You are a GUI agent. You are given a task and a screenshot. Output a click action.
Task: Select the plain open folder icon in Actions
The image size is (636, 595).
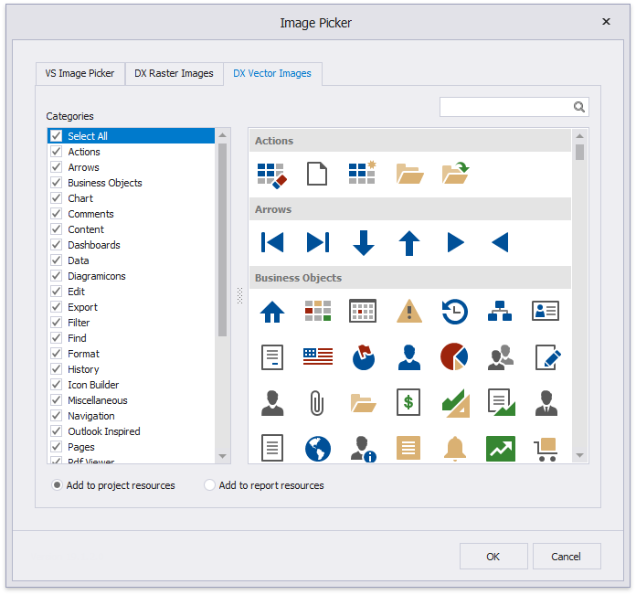click(409, 174)
